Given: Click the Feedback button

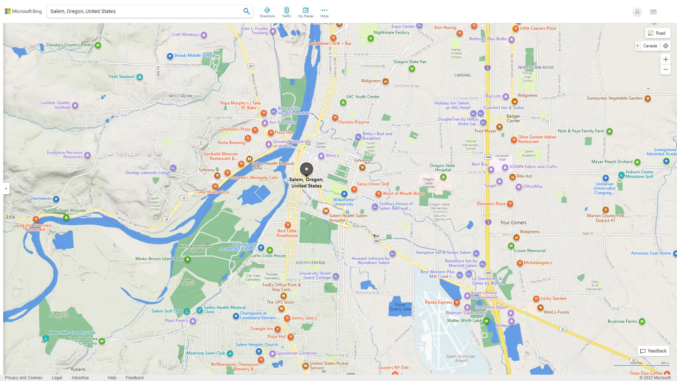Looking at the screenshot, I should 653,351.
